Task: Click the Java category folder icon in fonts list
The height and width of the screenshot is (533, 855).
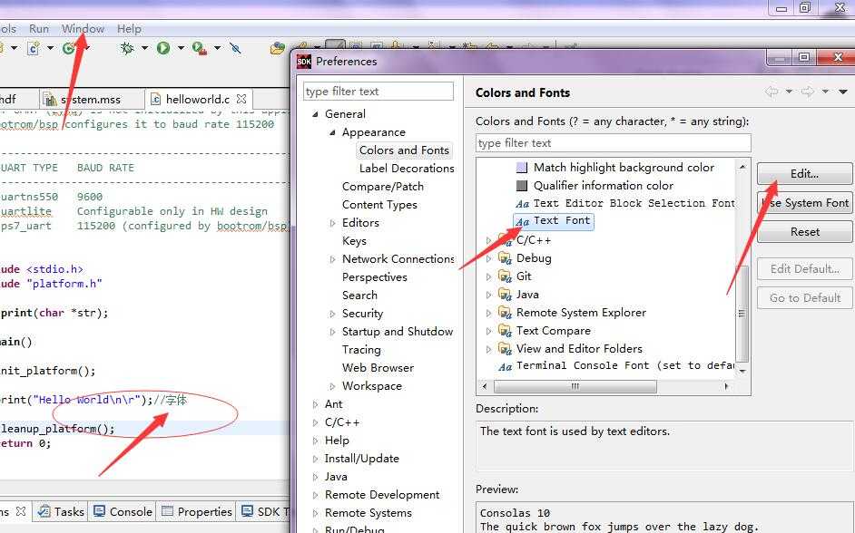Action: coord(505,294)
